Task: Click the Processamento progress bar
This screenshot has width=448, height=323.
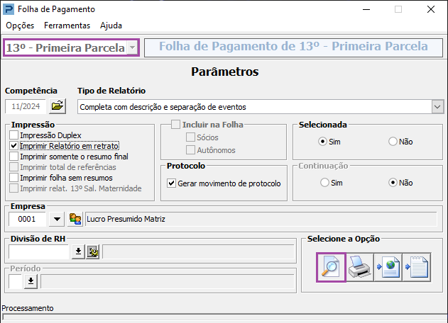Action: [x=225, y=317]
